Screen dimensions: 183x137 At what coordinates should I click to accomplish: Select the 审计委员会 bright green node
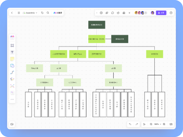tap(154, 54)
